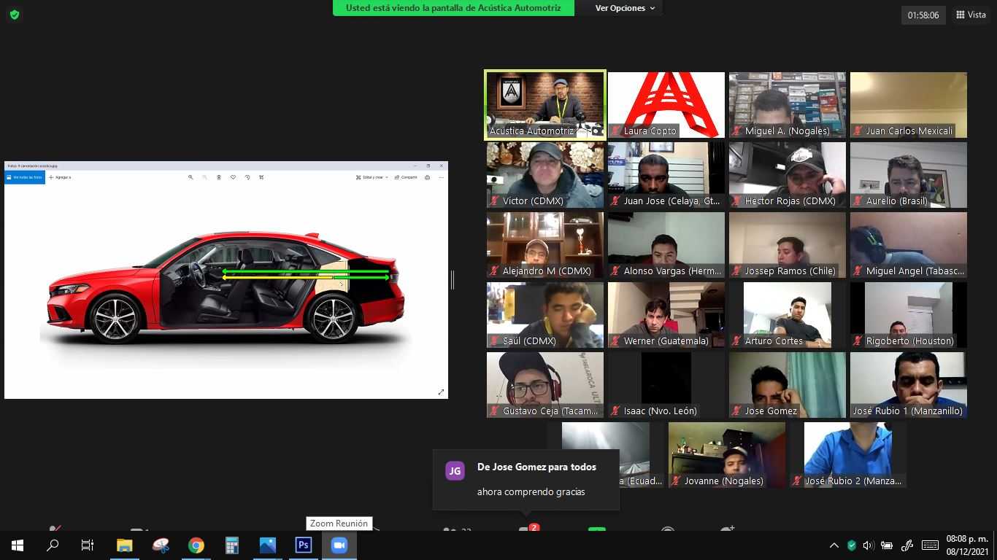This screenshot has height=560, width=997.
Task: Select Alejandro M (CDMX) video tile
Action: (x=545, y=245)
